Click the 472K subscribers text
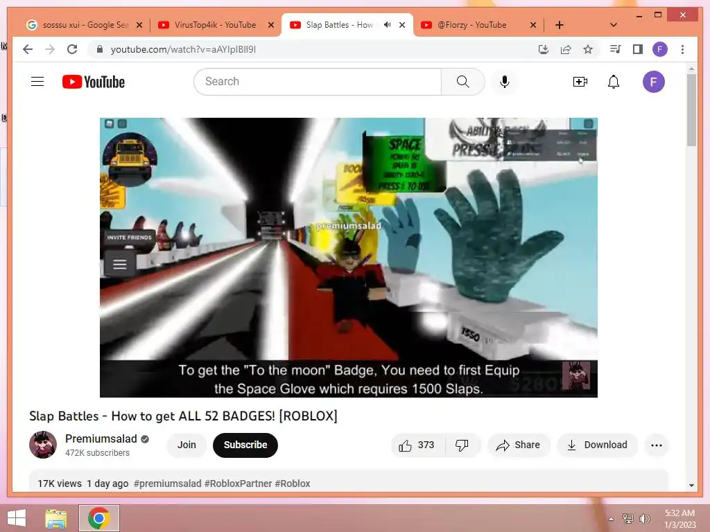Viewport: 710px width, 532px height. (x=97, y=453)
